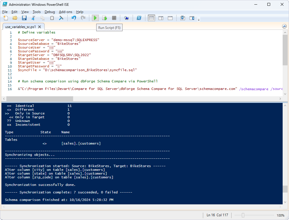Paste from clipboard toolbar icon
Screen dimensions: 289x220
coord(52,18)
